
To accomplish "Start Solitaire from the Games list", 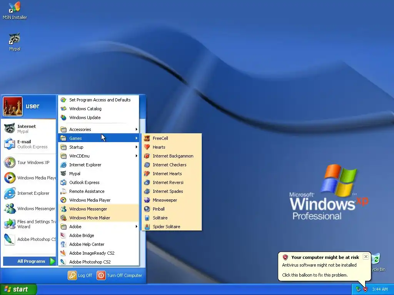I will point(172,218).
